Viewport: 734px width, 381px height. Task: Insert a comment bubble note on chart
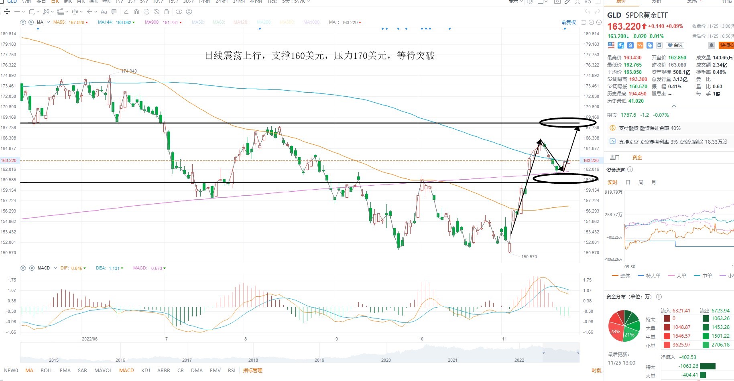(x=114, y=12)
